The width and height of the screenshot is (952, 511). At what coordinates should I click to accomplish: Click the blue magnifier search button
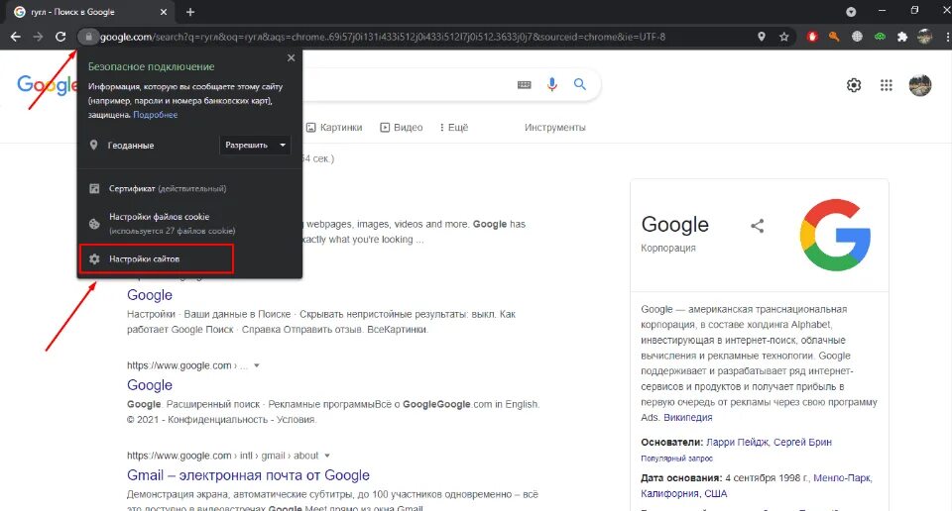click(580, 84)
